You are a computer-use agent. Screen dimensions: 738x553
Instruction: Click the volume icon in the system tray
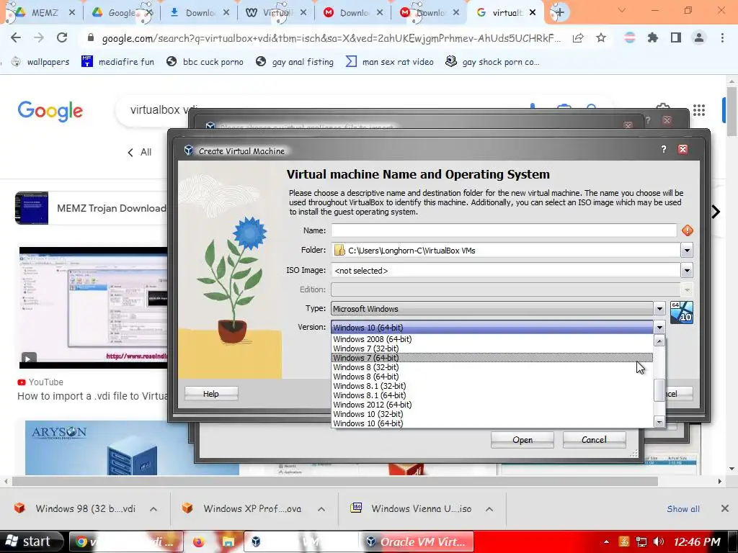click(659, 541)
